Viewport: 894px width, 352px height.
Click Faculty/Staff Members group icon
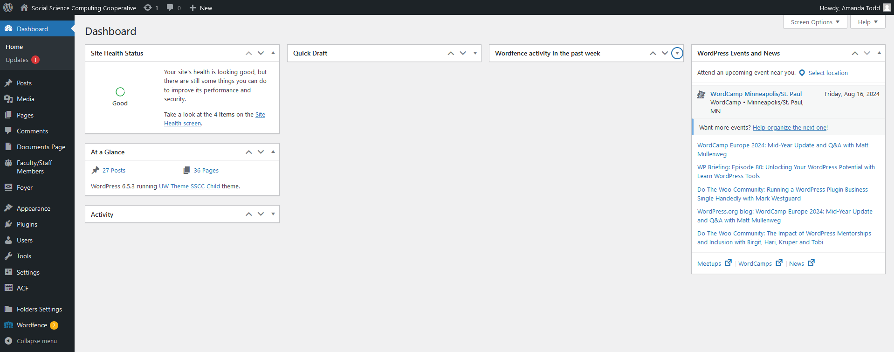click(x=8, y=163)
